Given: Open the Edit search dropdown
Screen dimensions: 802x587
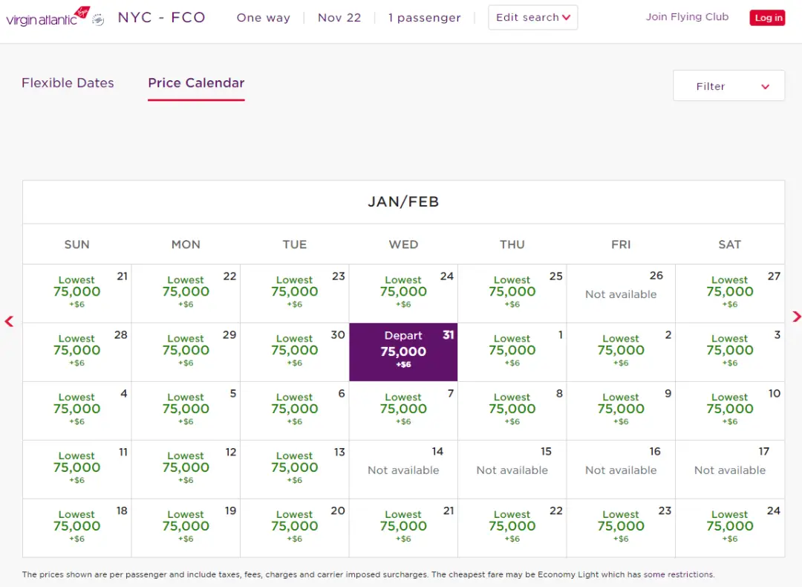Looking at the screenshot, I should pos(532,18).
